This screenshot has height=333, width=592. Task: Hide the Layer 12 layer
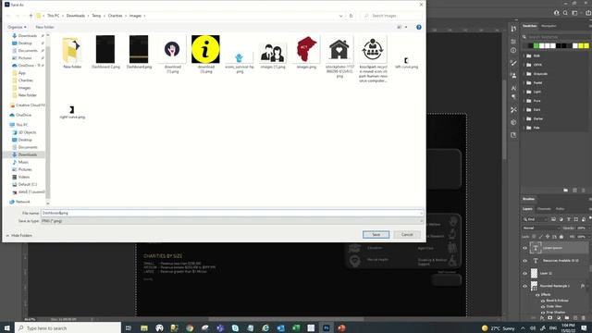524,273
